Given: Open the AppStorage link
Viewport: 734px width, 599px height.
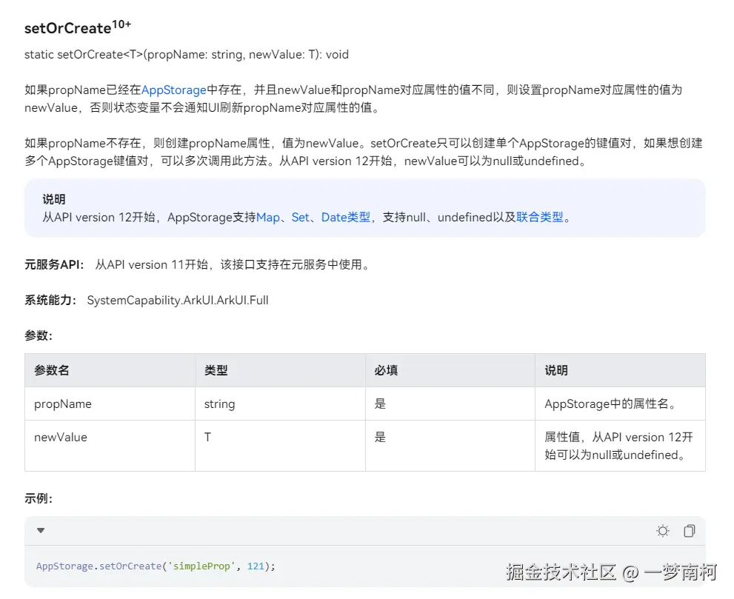Looking at the screenshot, I should [x=173, y=90].
